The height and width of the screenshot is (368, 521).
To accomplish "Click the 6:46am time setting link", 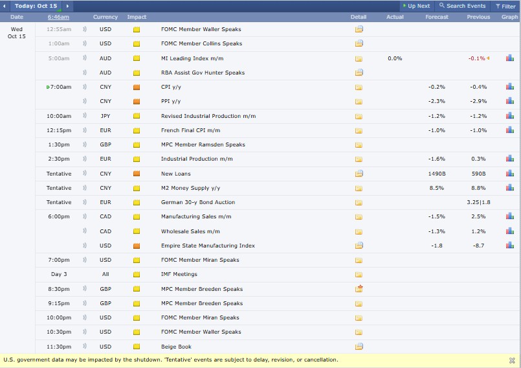I will coord(59,17).
